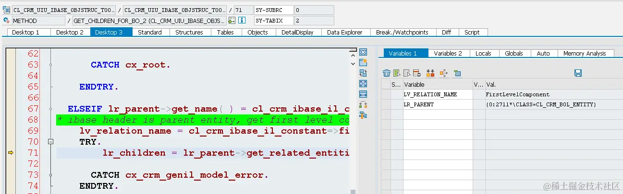Click the source code vertical scrollbar
This screenshot has height=194, width=623.
(x=353, y=120)
